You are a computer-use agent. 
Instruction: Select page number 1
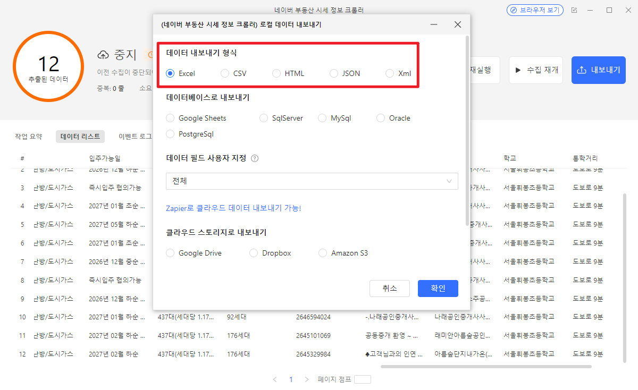(291, 379)
